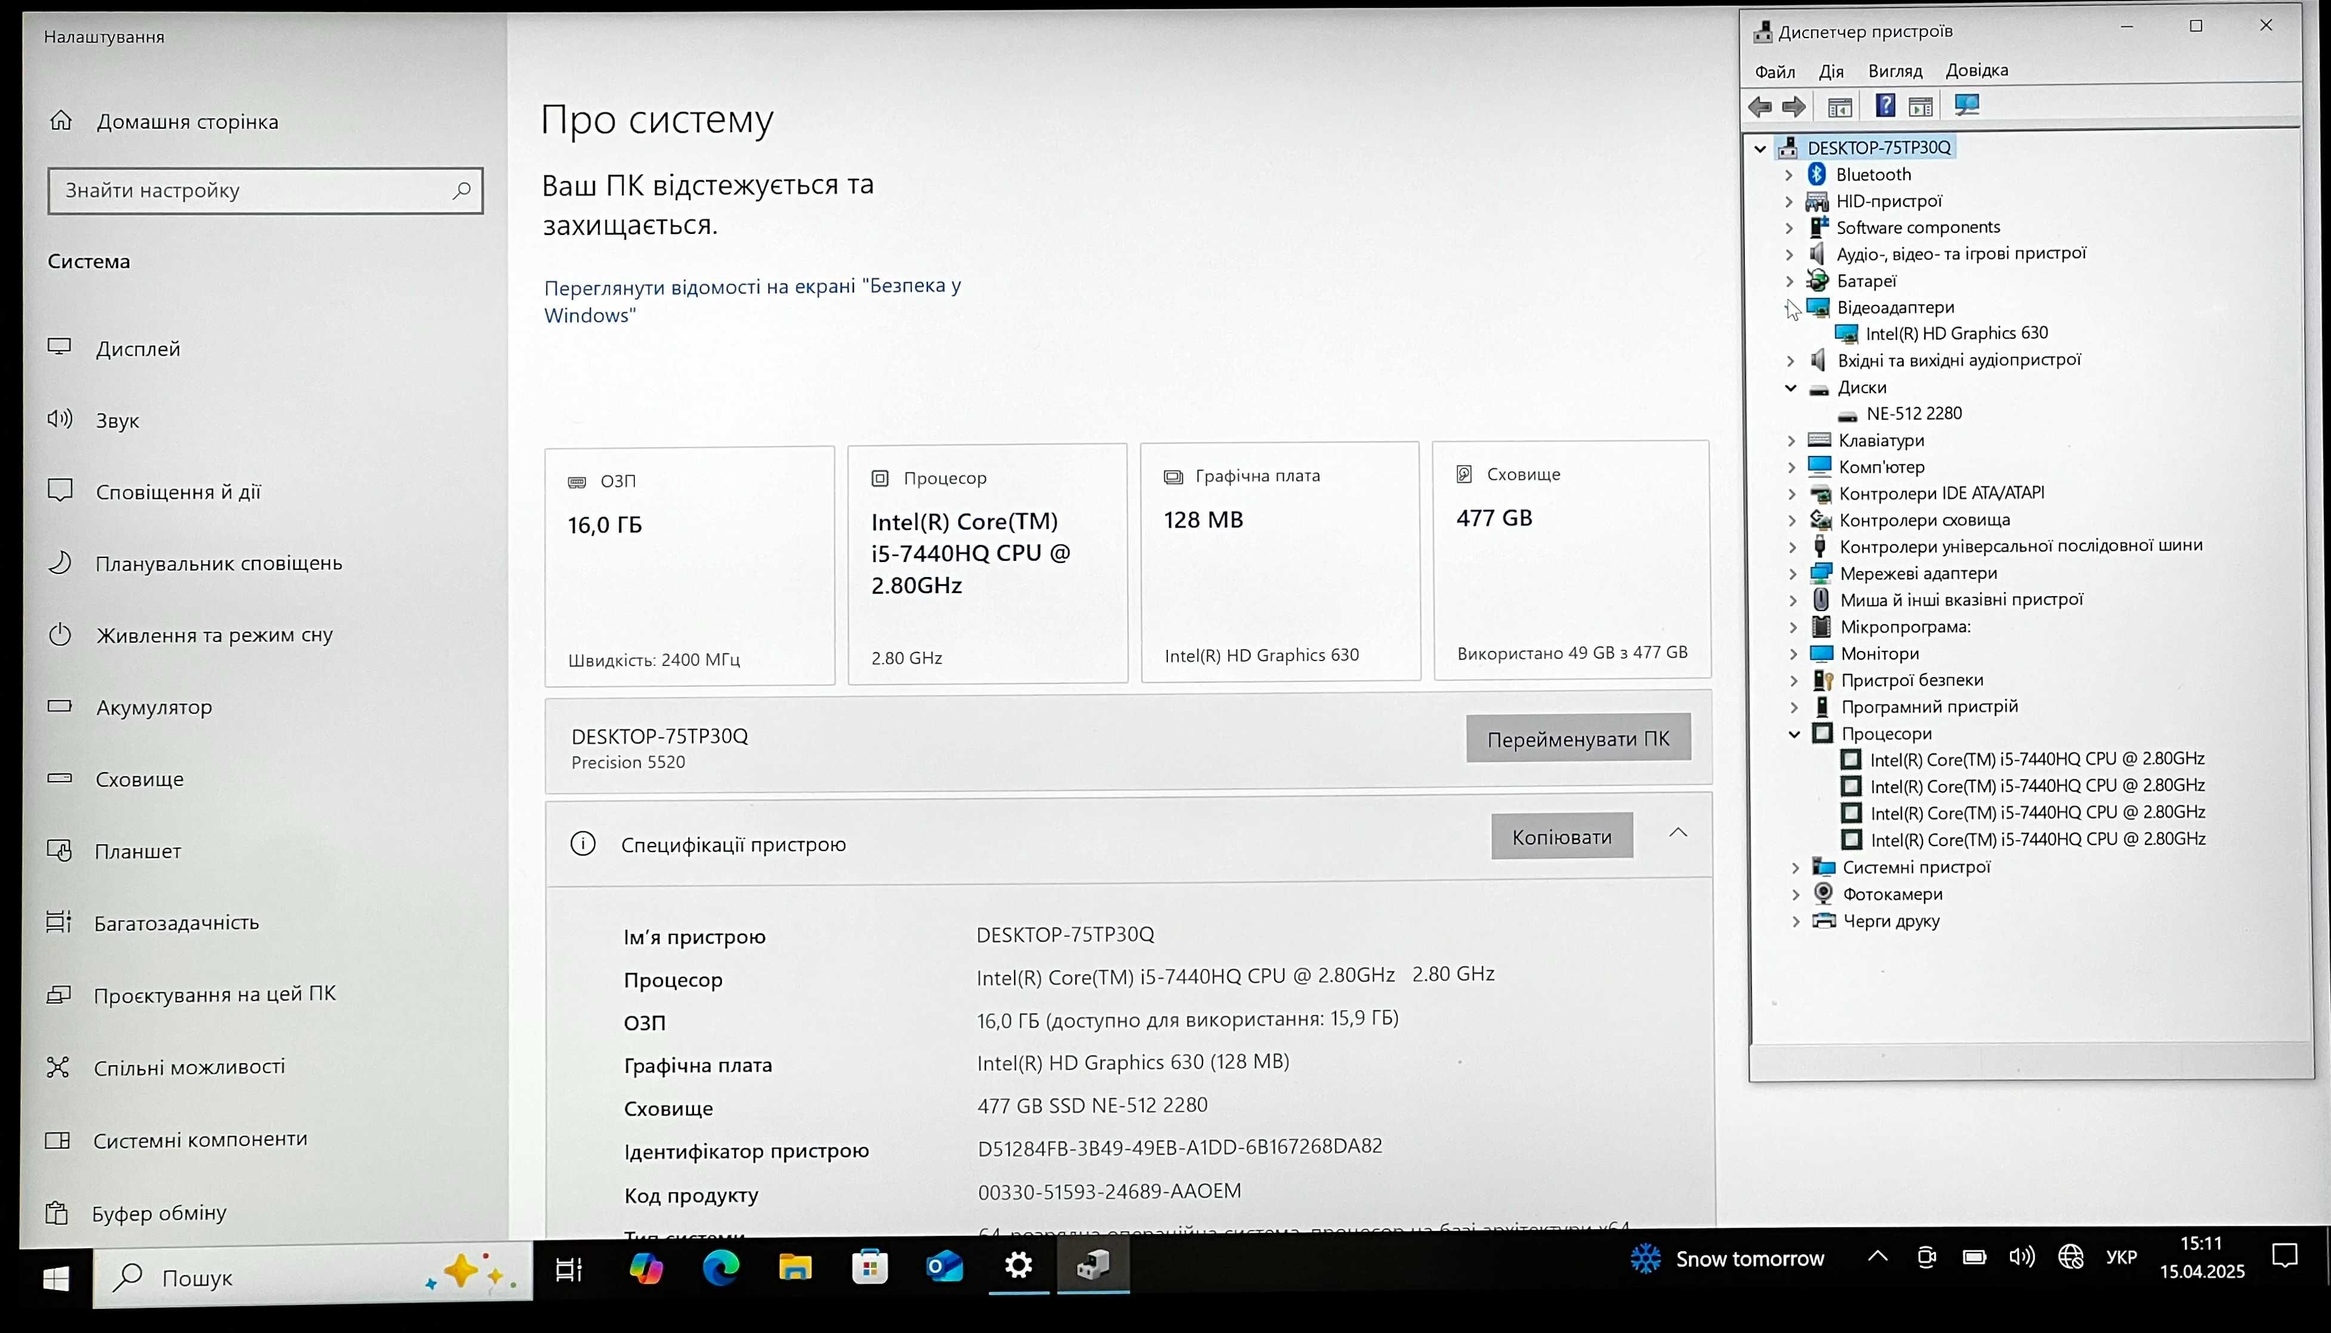The width and height of the screenshot is (2331, 1333).
Task: Show hidden tray icons chevron
Action: tap(1878, 1256)
